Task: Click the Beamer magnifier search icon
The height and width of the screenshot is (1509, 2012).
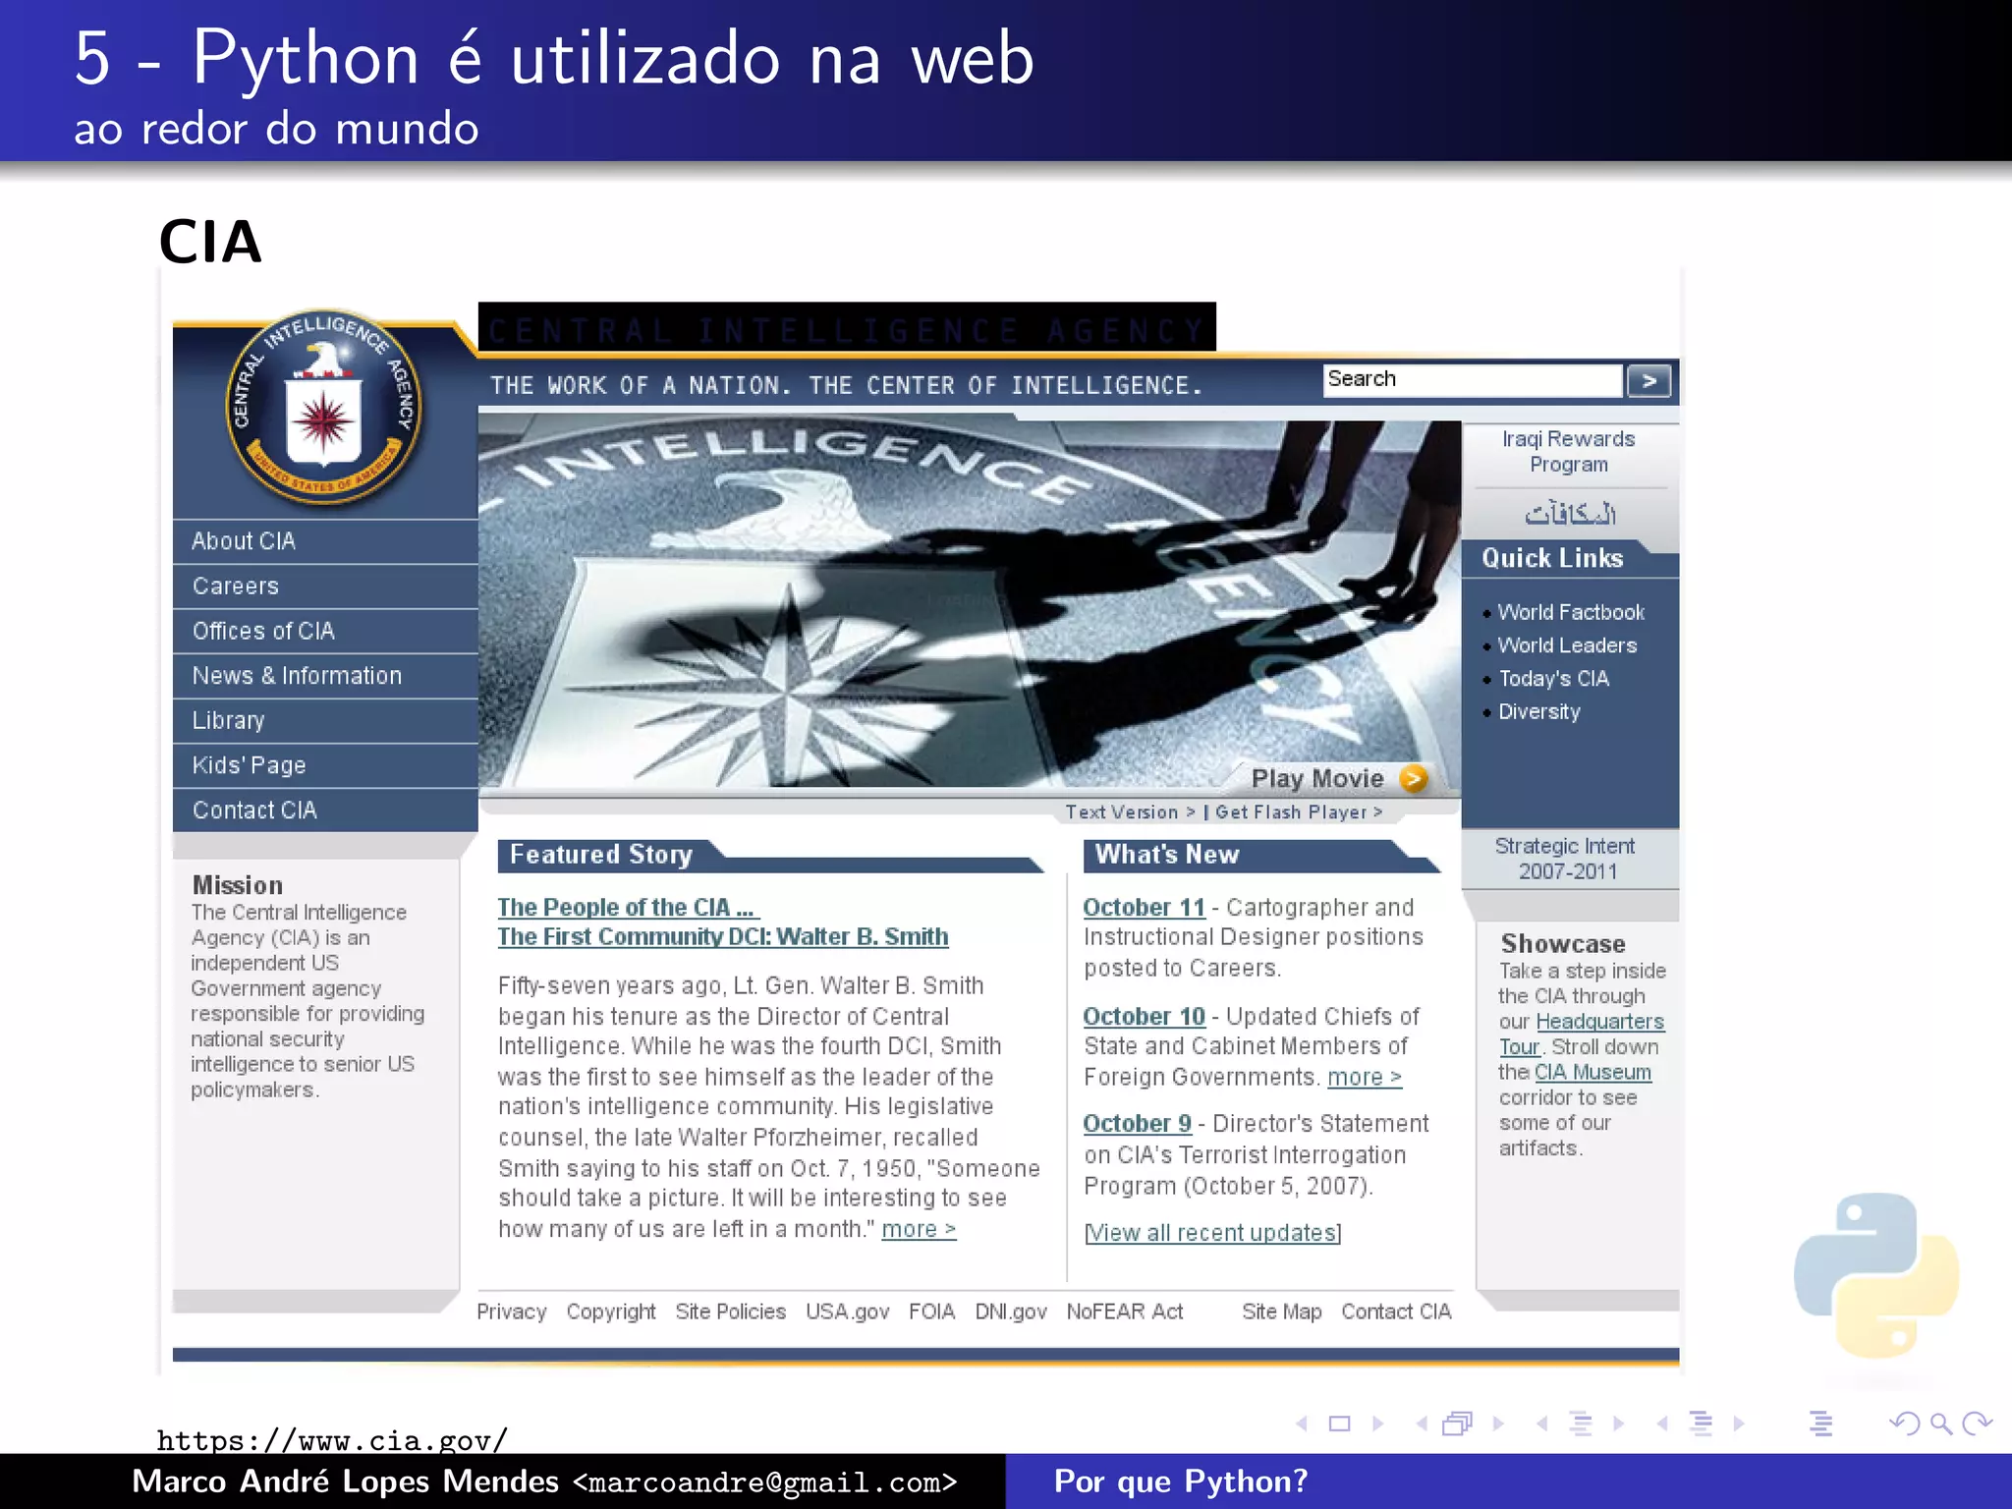Action: tap(1940, 1424)
